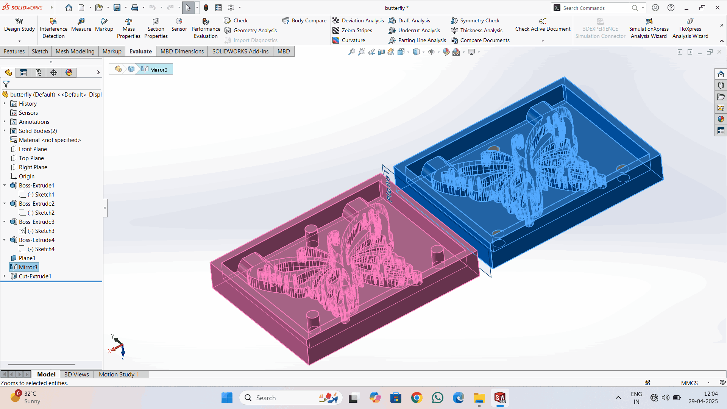The image size is (727, 409).
Task: Toggle Curvature display
Action: (x=349, y=40)
